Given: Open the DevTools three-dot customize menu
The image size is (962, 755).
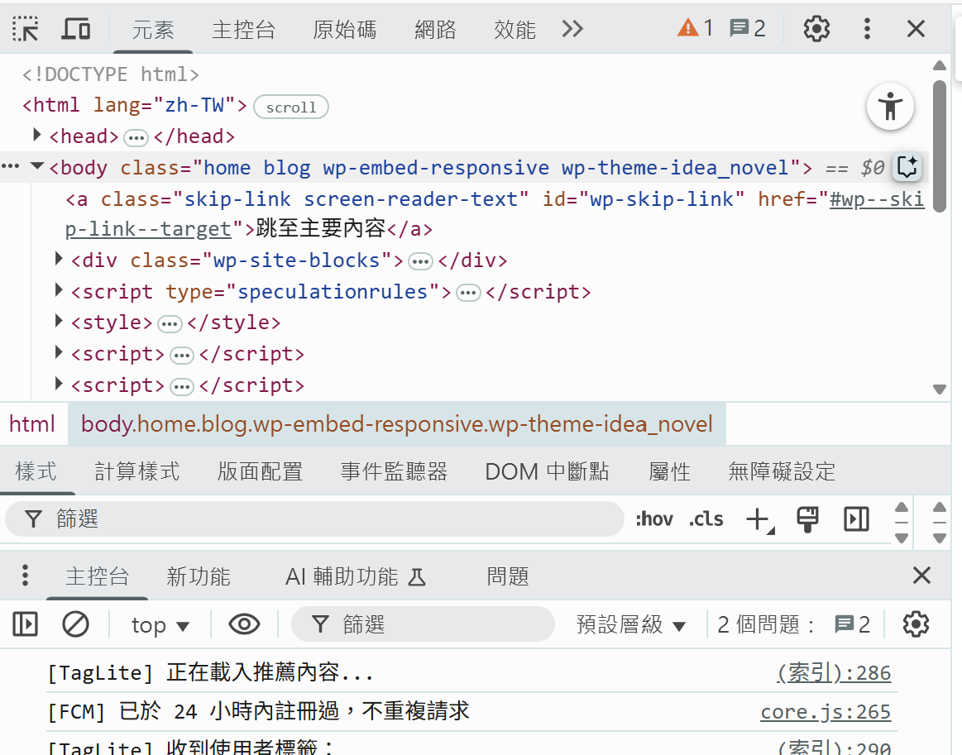Looking at the screenshot, I should pyautogui.click(x=867, y=29).
